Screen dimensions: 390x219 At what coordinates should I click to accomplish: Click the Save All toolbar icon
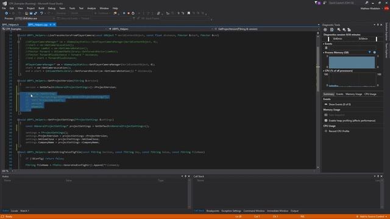(35, 13)
